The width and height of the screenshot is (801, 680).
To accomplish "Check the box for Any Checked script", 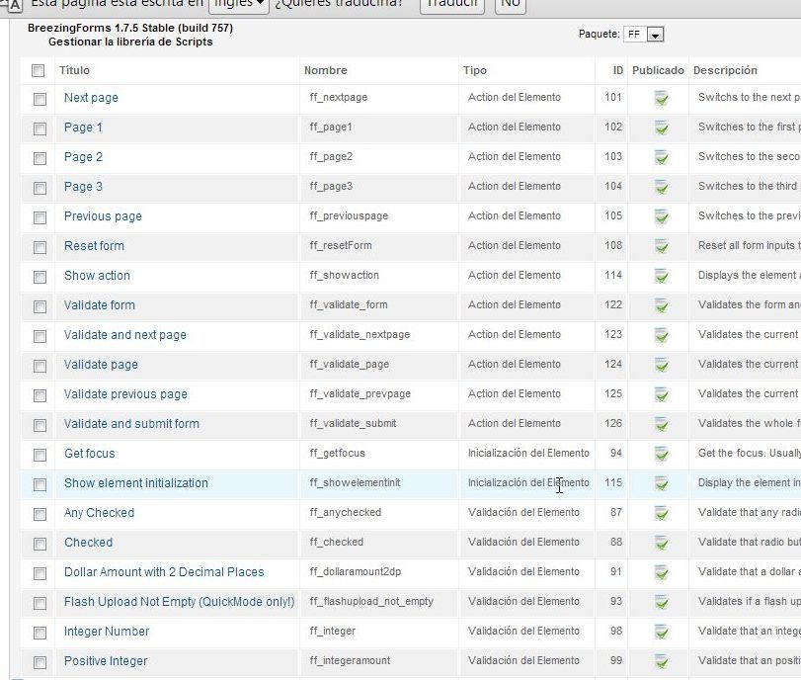I will coord(40,514).
